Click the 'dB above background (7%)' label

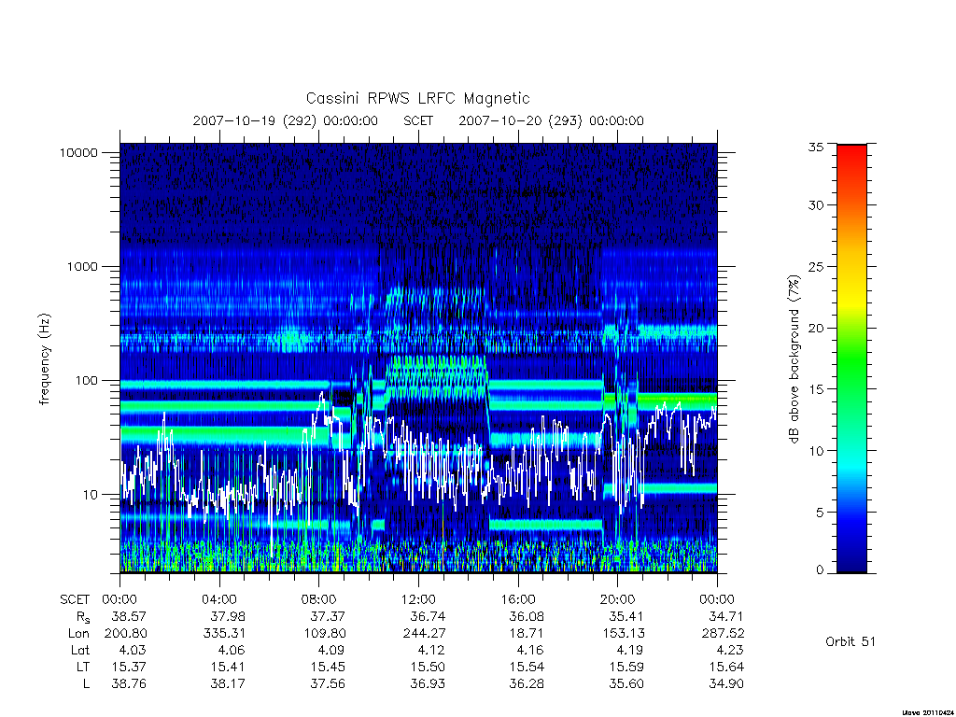click(794, 359)
